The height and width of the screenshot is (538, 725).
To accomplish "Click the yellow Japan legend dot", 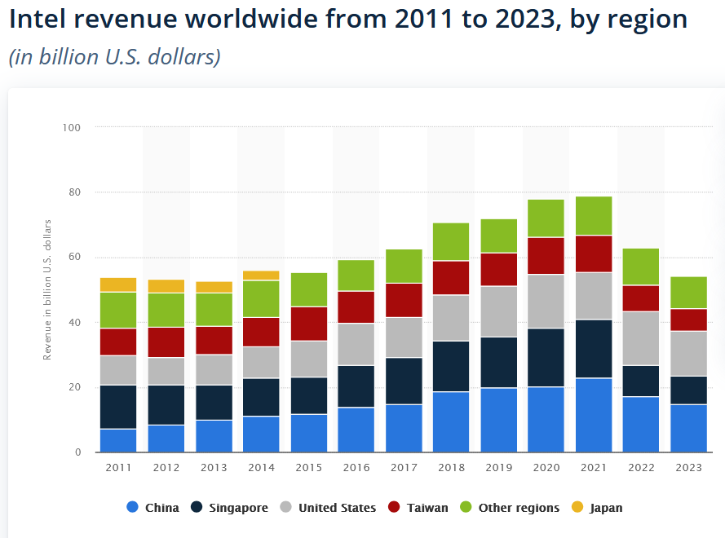I will click(577, 507).
